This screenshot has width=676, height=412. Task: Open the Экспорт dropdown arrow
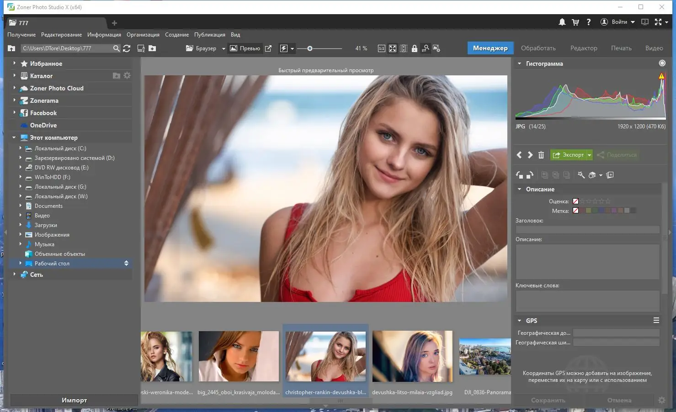[x=589, y=155]
